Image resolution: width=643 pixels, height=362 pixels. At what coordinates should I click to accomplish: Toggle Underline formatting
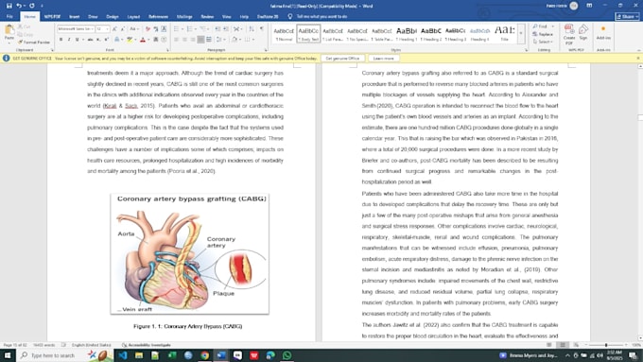pyautogui.click(x=78, y=40)
